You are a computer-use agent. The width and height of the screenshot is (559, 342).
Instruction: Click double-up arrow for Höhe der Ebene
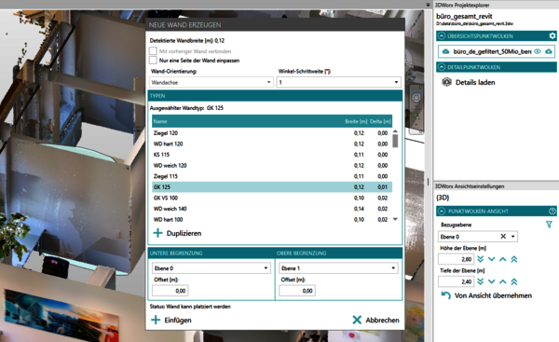[513, 259]
